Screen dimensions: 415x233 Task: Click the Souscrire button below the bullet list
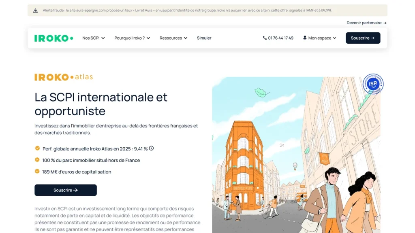pyautogui.click(x=66, y=190)
